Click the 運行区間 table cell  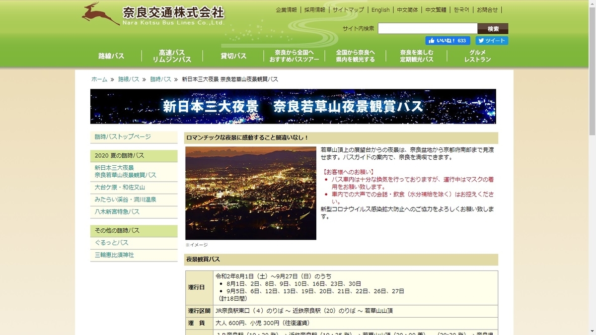(x=200, y=311)
